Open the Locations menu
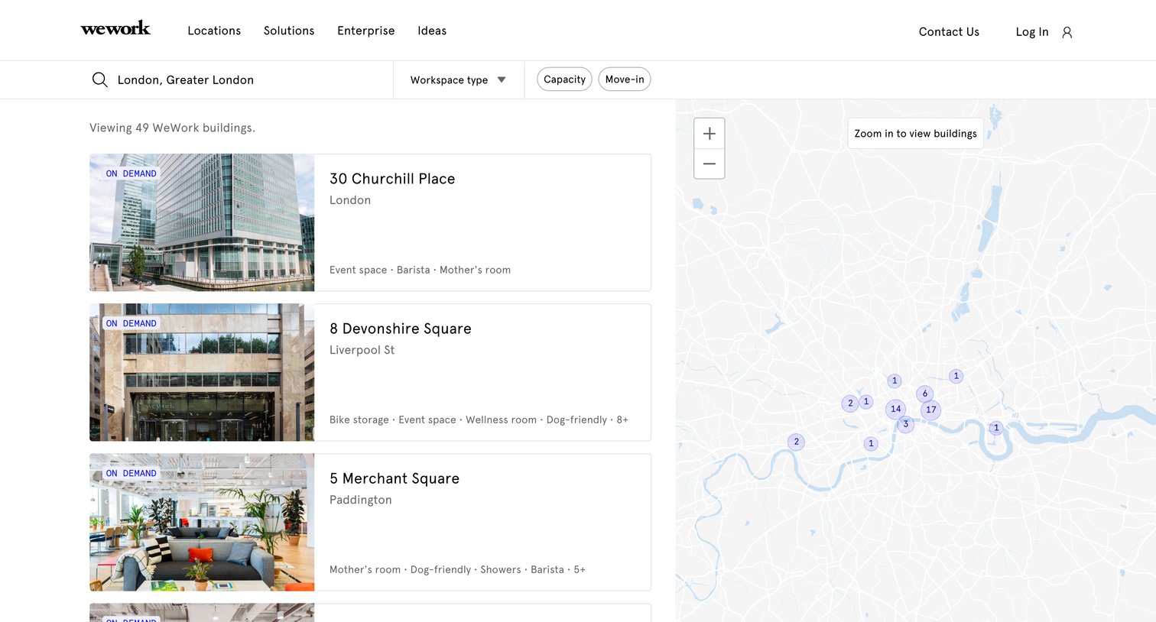This screenshot has width=1156, height=622. pos(214,31)
